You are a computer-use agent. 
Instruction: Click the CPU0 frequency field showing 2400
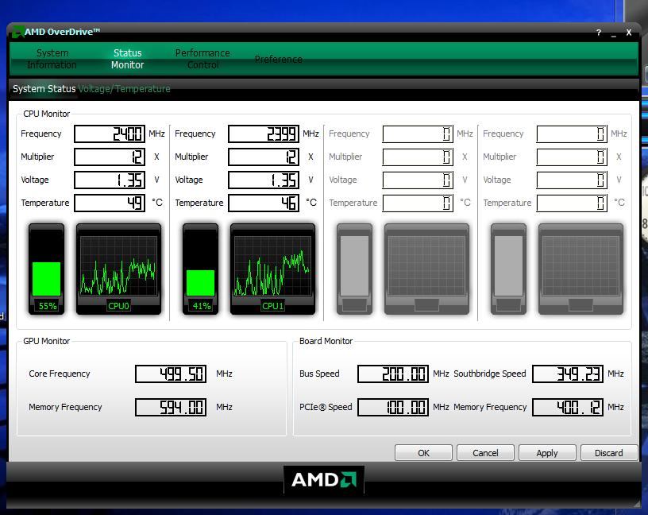tap(110, 134)
